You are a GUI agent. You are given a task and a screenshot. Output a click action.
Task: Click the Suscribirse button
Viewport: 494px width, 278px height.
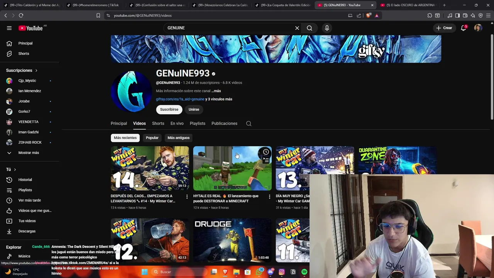(x=169, y=110)
